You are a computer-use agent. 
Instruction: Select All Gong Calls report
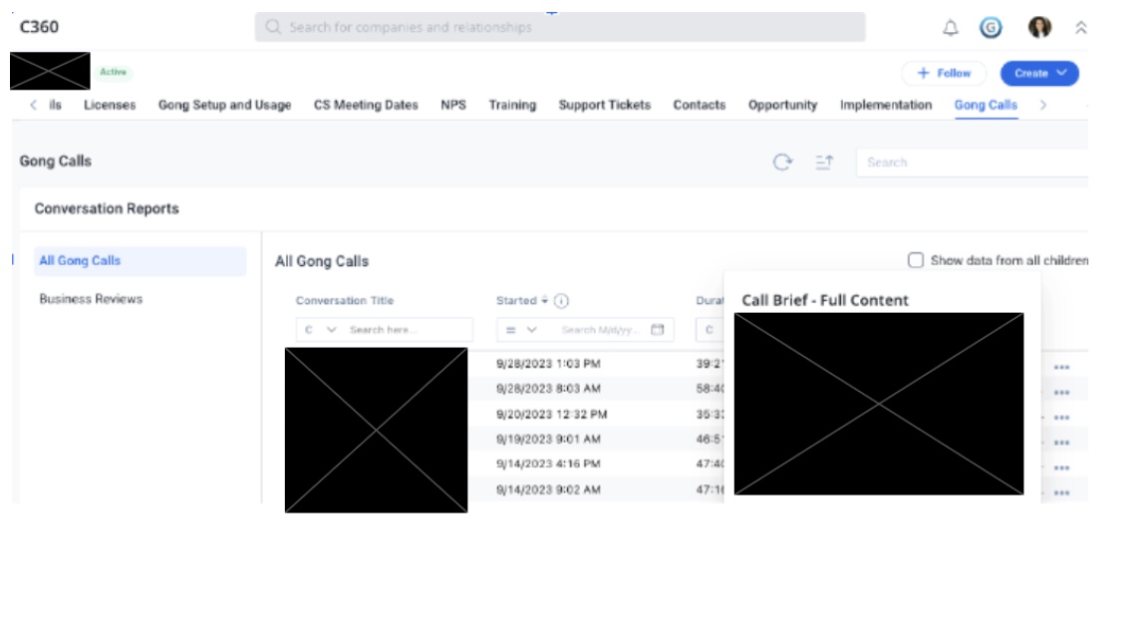tap(140, 261)
